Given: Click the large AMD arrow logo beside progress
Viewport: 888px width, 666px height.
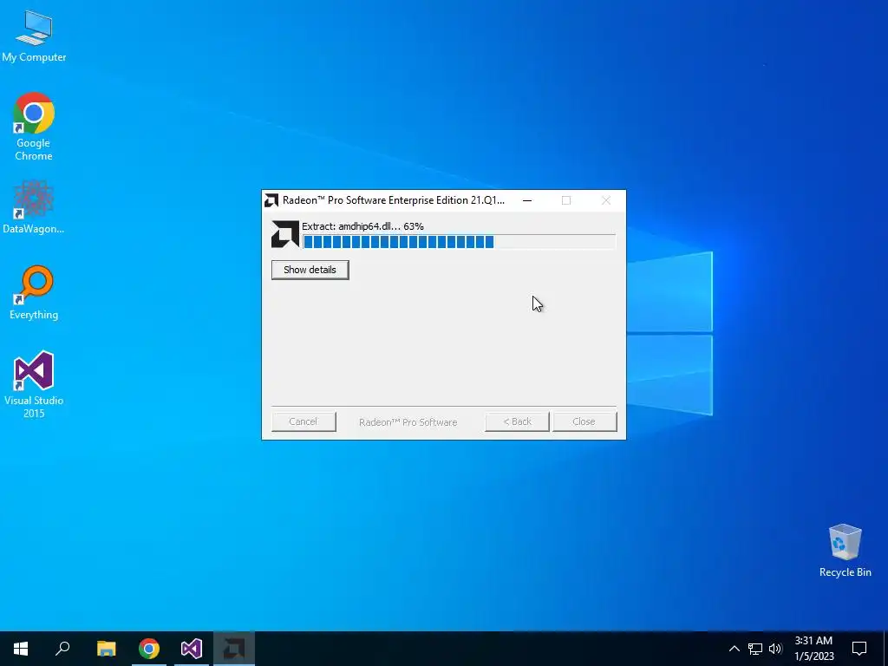Looking at the screenshot, I should pyautogui.click(x=284, y=234).
